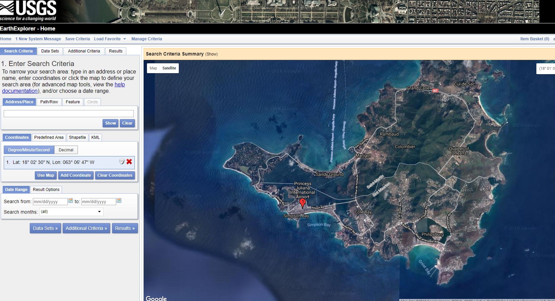Open the Search from calendar picker
Screen dimensions: 555x301
pos(70,201)
